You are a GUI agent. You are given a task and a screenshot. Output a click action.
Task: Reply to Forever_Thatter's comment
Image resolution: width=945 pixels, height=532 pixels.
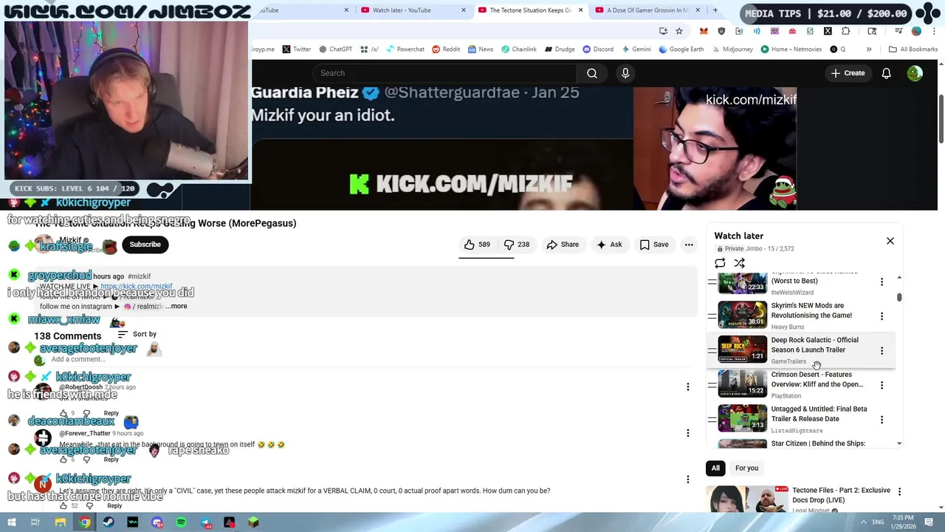[x=111, y=460]
